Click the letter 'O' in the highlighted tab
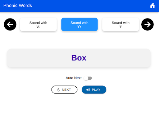Screen dimensions: 159x125 [79, 27]
